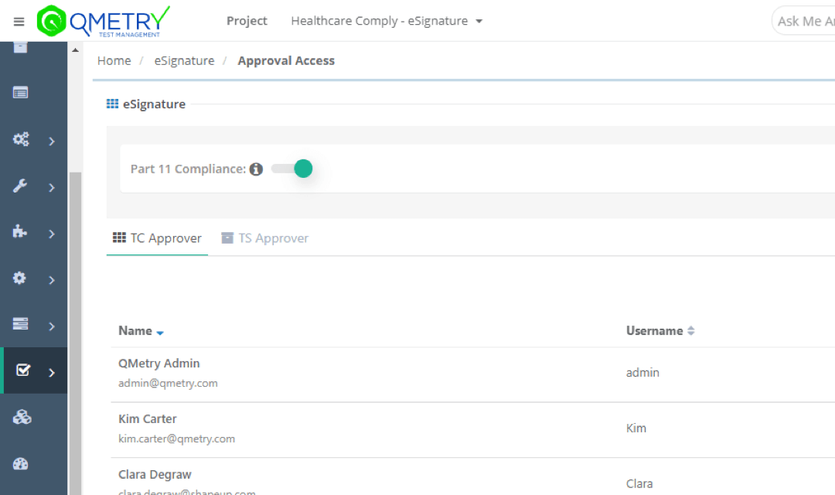
Task: Sort the table by Username column
Action: tap(660, 331)
